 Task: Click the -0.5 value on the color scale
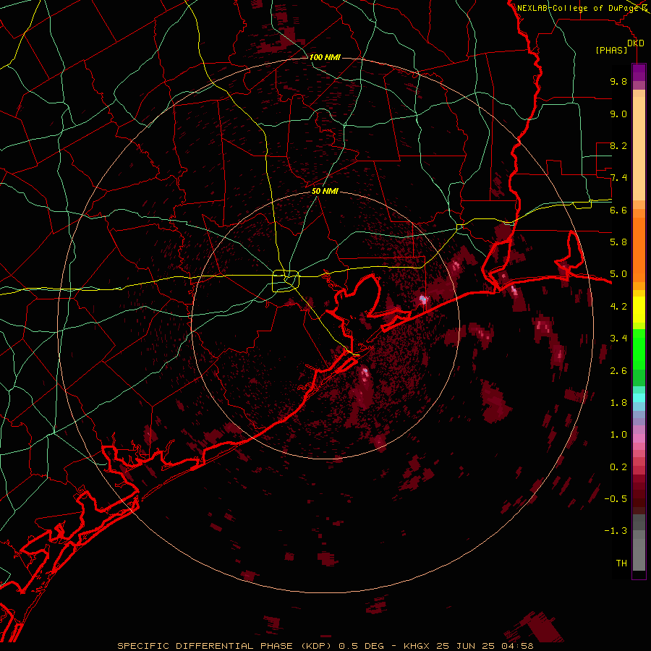coord(616,499)
